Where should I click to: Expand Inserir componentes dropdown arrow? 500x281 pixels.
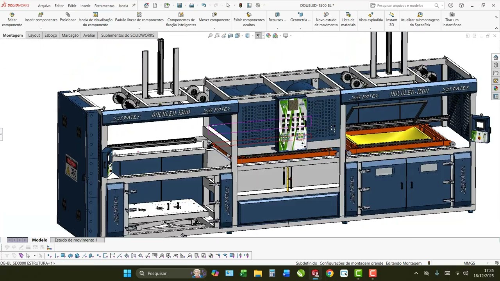pyautogui.click(x=41, y=28)
